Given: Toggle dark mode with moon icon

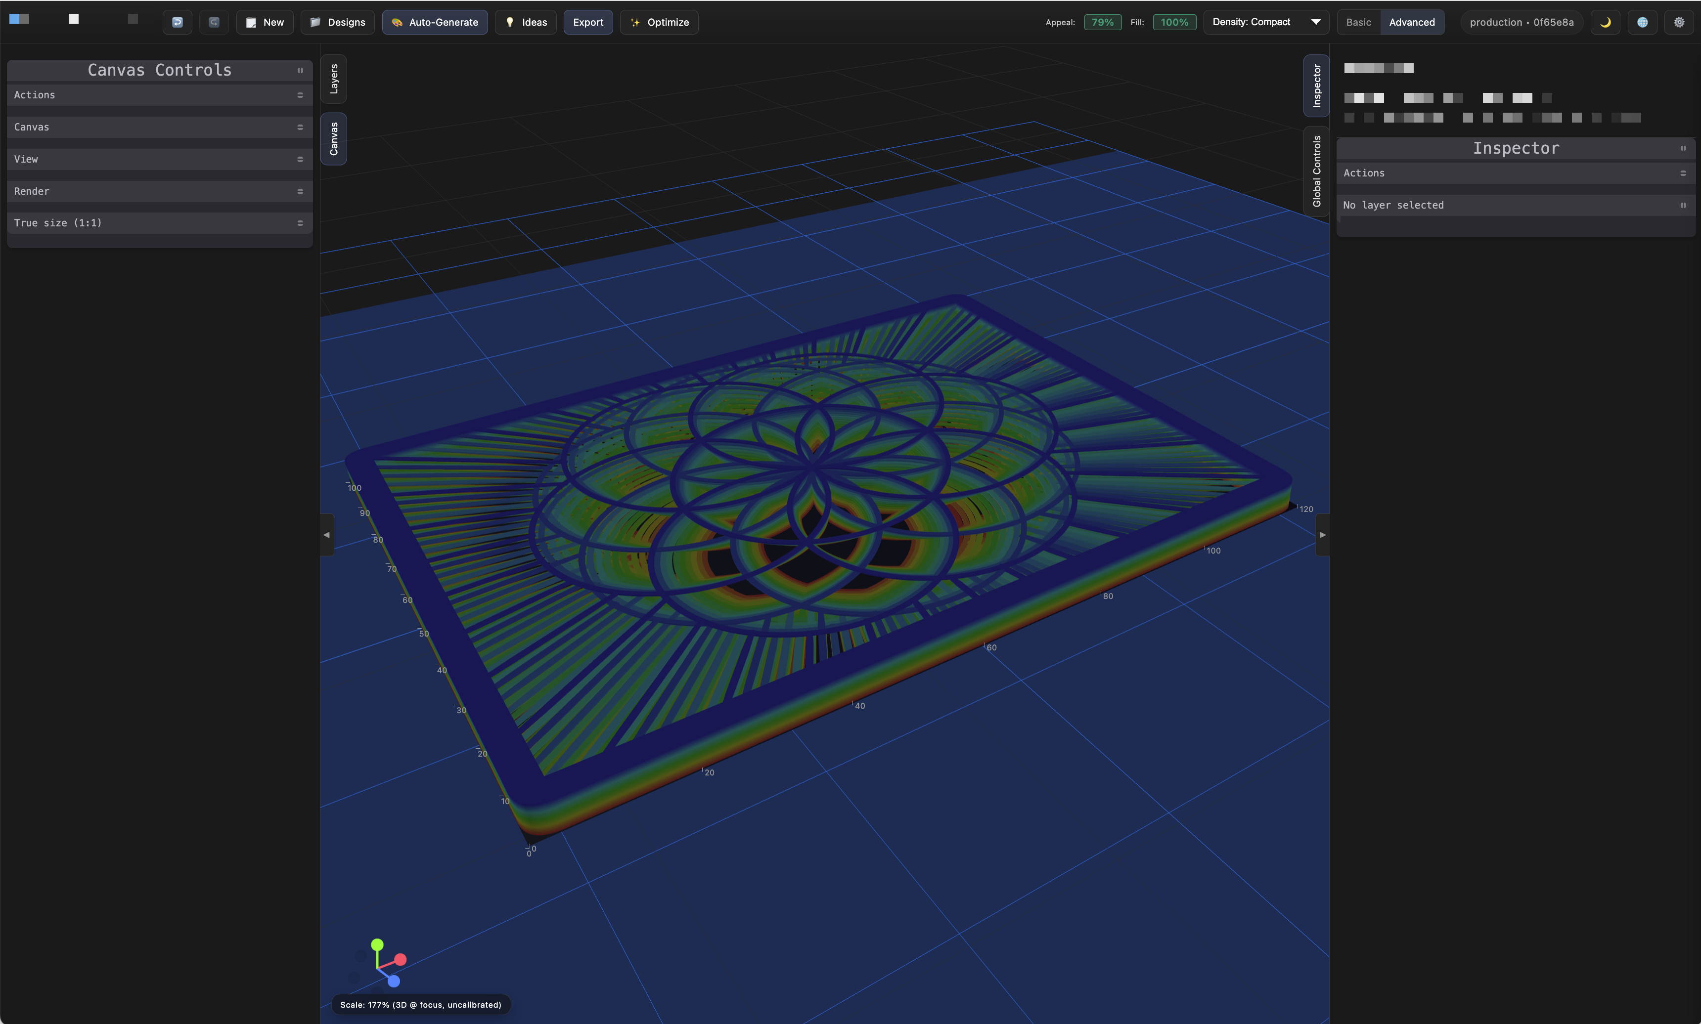Looking at the screenshot, I should [x=1605, y=22].
